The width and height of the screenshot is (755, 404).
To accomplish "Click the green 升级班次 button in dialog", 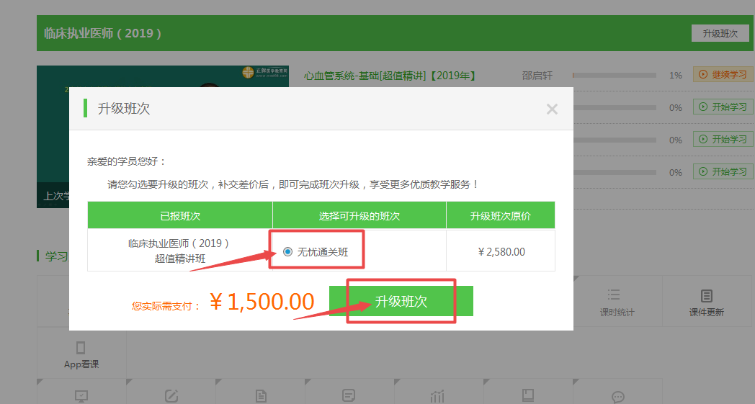I will (x=401, y=301).
